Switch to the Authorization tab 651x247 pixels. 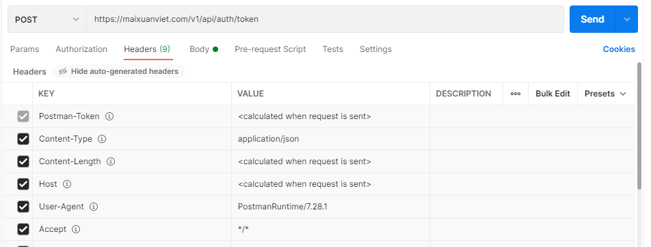click(x=81, y=49)
